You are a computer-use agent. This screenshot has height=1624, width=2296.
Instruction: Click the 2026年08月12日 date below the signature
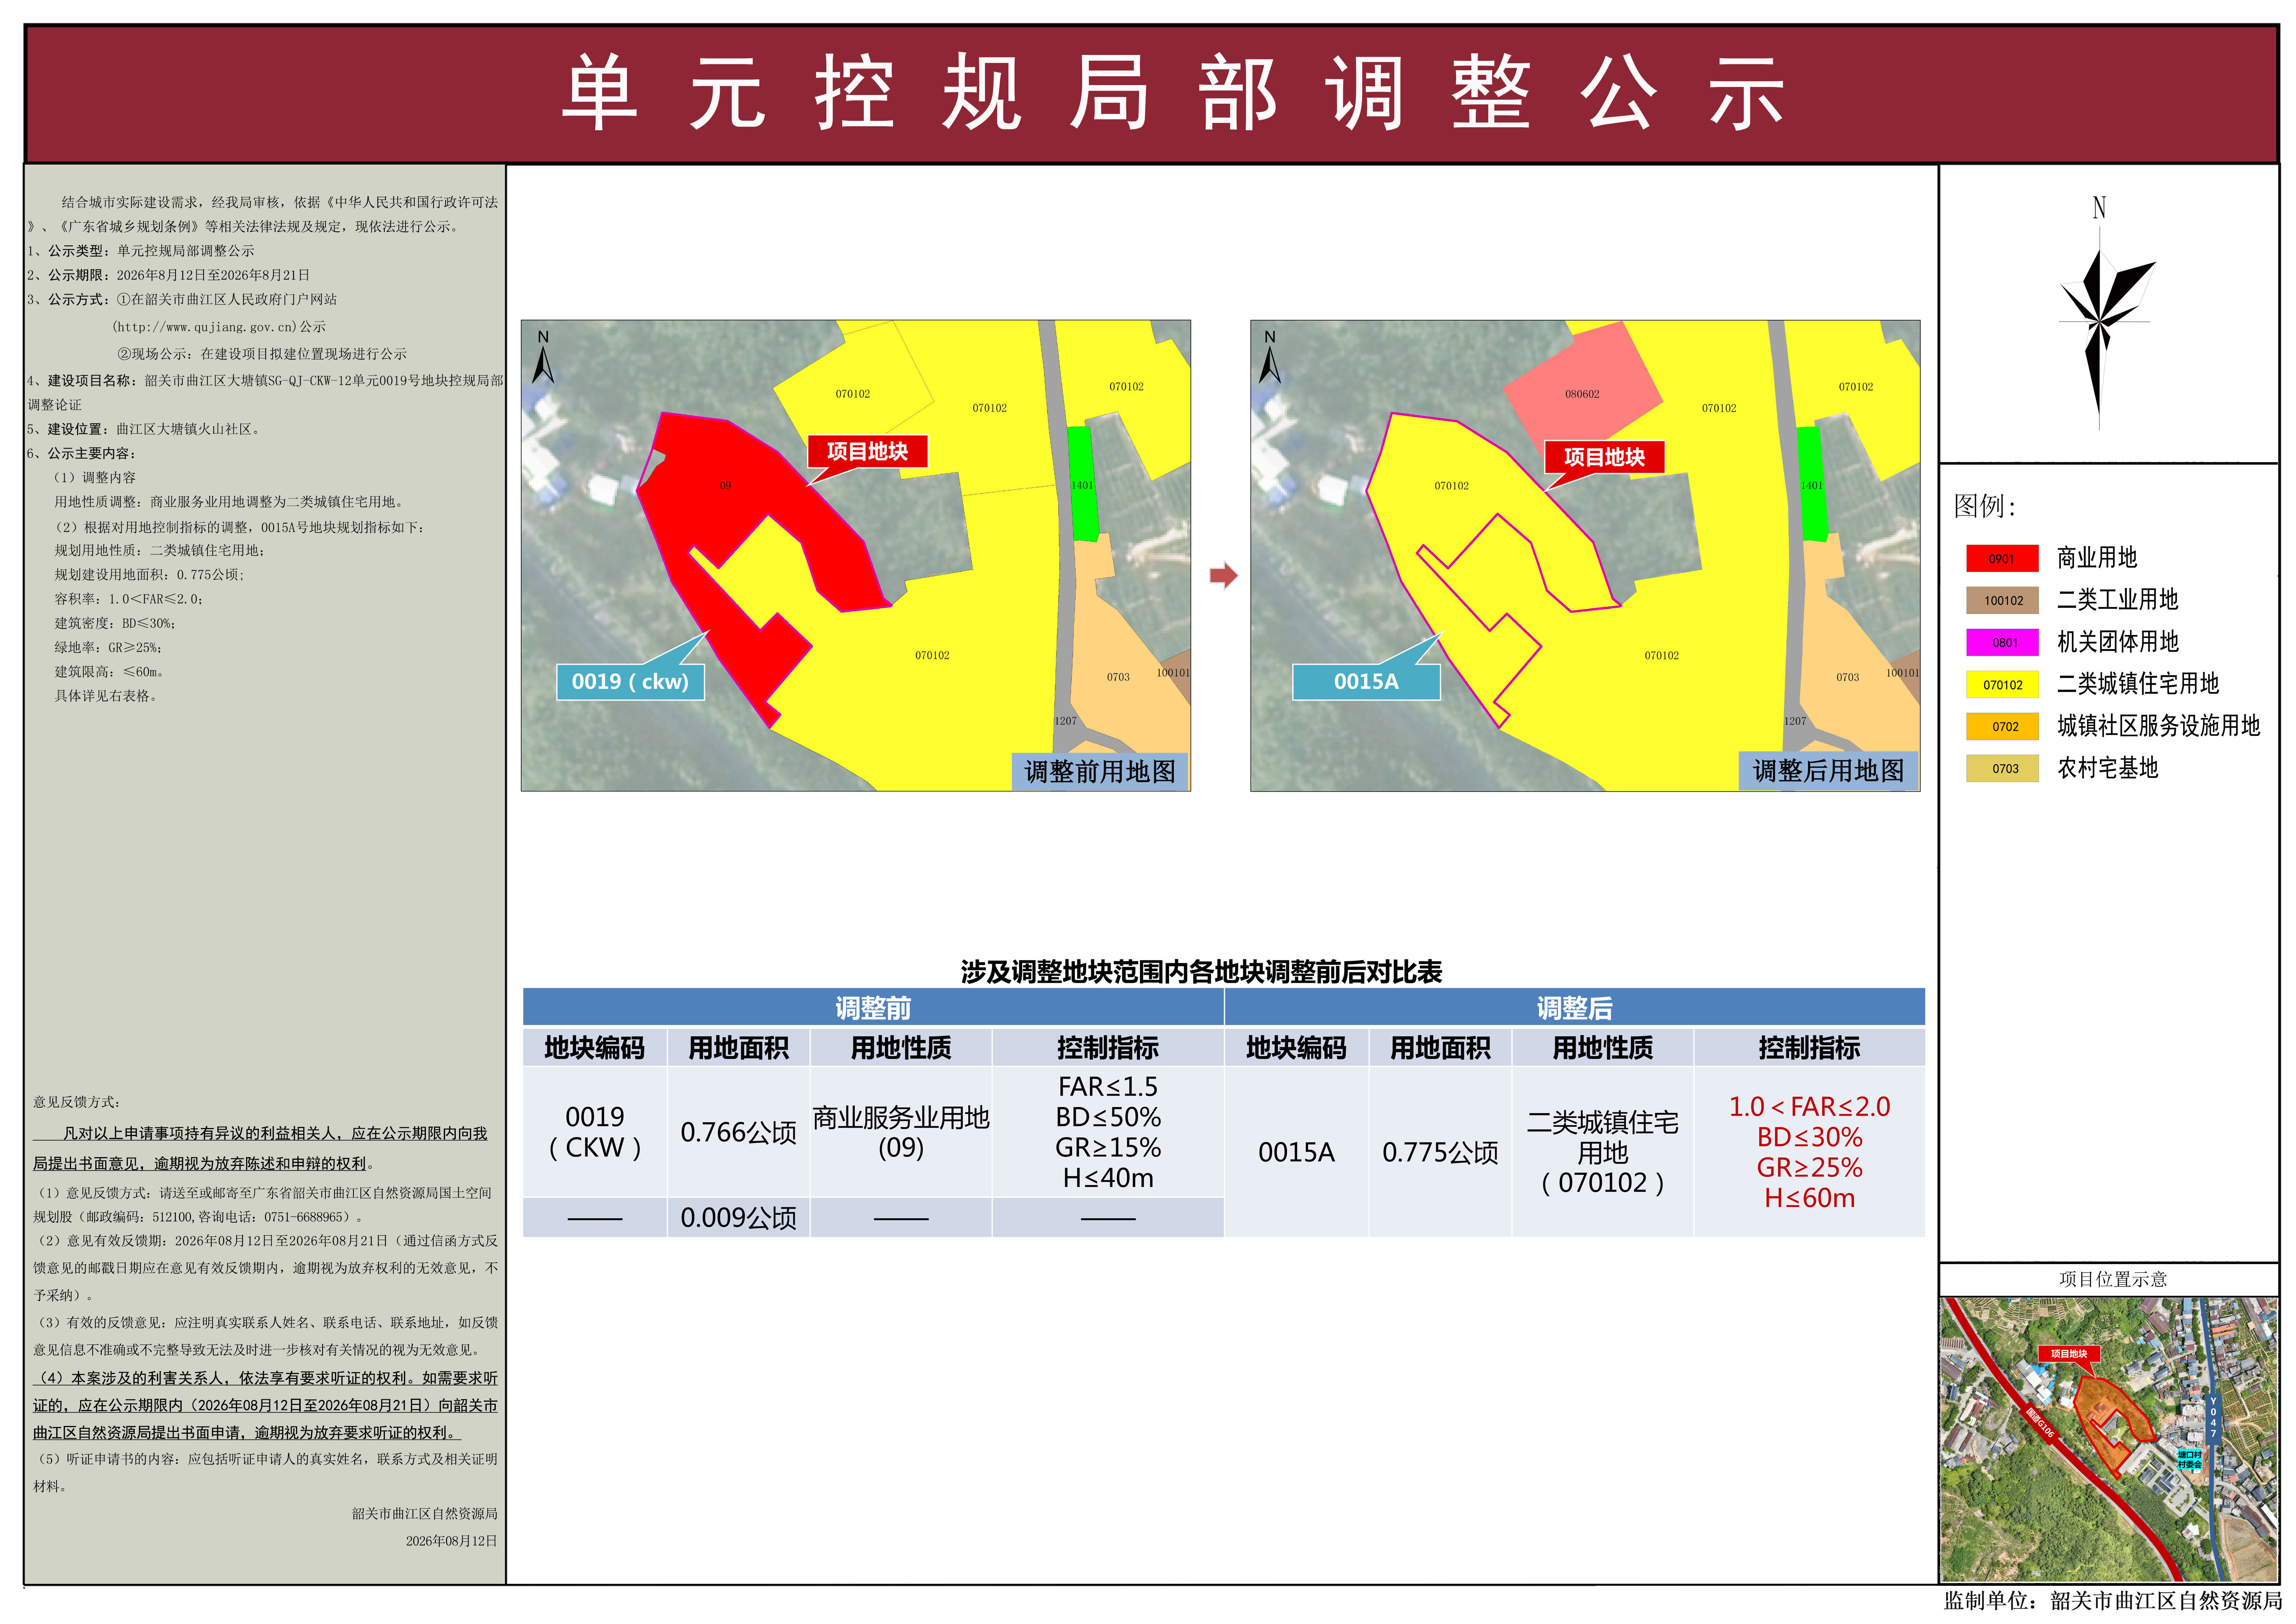[x=451, y=1541]
